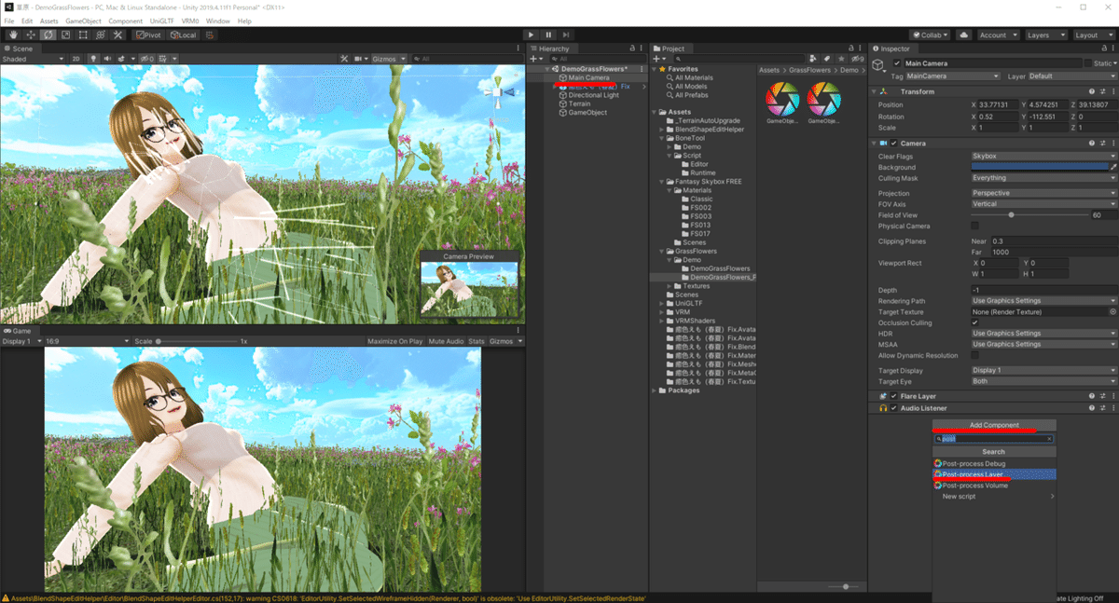Toggle Camera component enabled checkbox
The image size is (1119, 603).
pyautogui.click(x=893, y=144)
